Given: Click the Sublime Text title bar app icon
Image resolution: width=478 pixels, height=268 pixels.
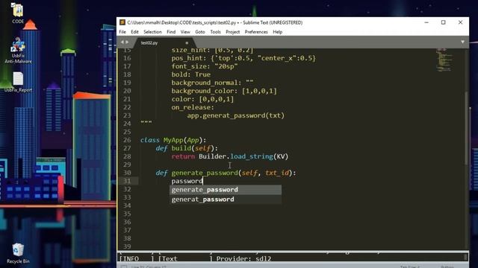Looking at the screenshot, I should pyautogui.click(x=122, y=22).
